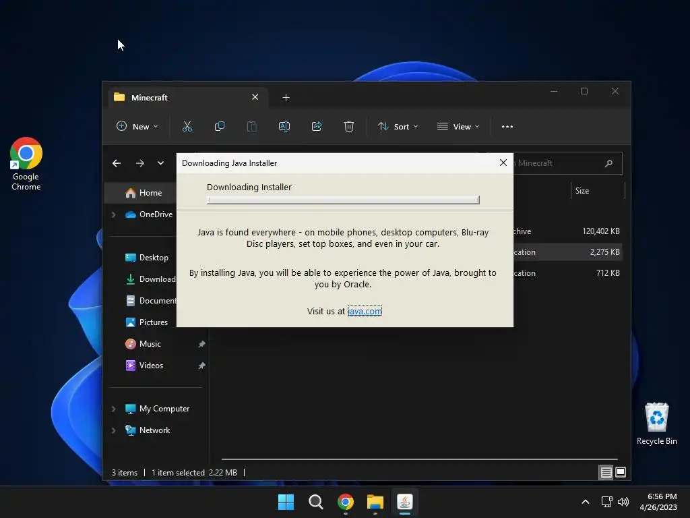The height and width of the screenshot is (518, 690).
Task: Select the file sized 712 KB
Action: point(567,273)
